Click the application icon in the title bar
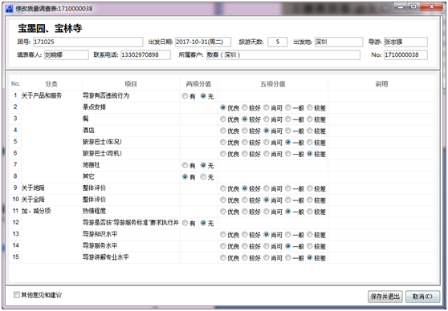Viewport: 448px width, 311px height. click(9, 9)
